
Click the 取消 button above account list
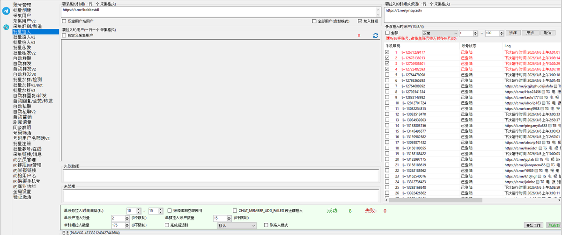(x=547, y=33)
